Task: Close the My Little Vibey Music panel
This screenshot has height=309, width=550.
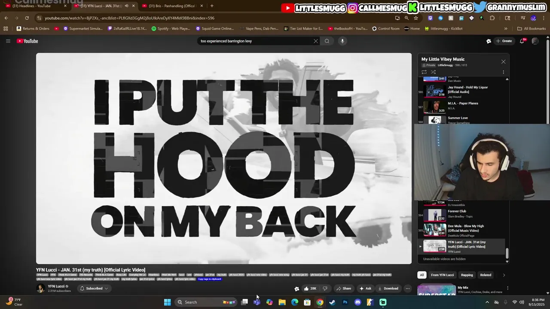Action: (x=503, y=61)
